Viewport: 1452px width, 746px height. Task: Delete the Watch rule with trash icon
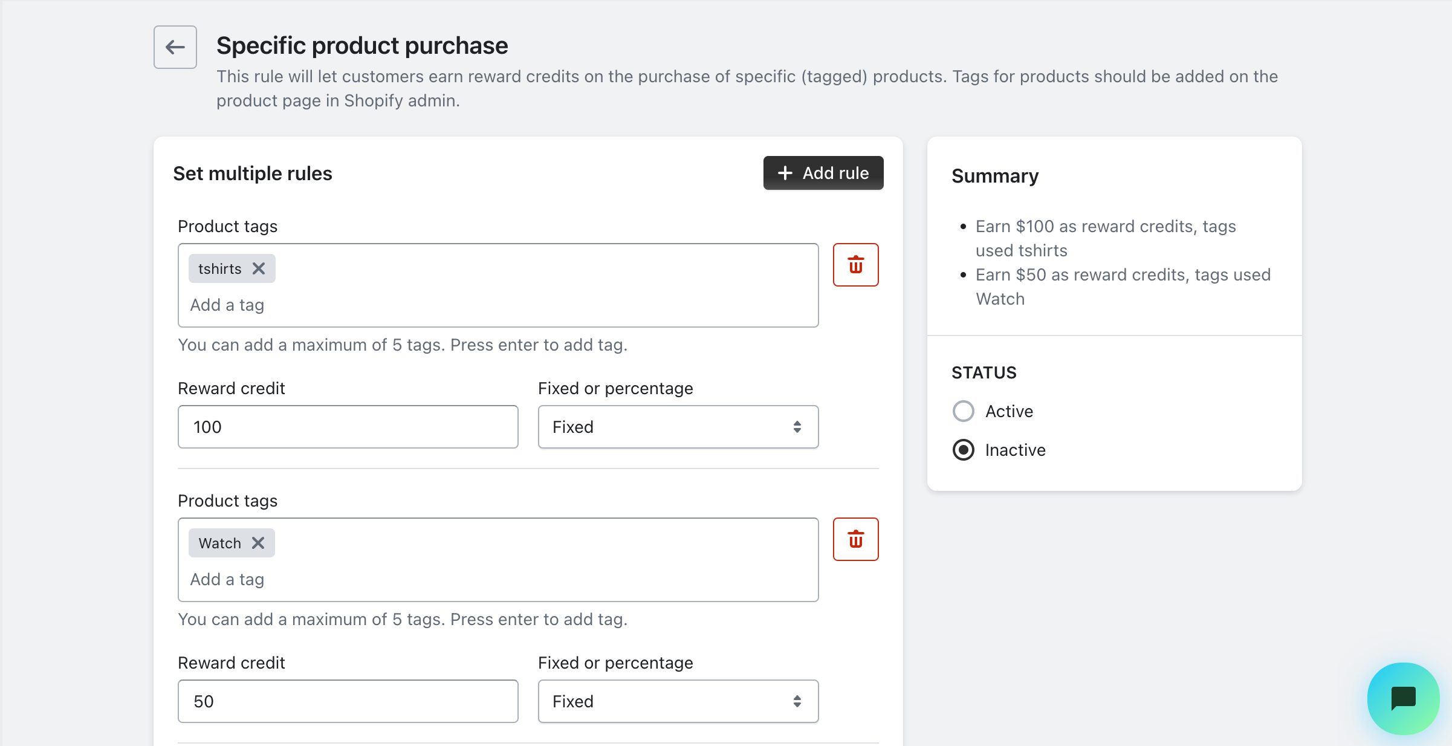(x=855, y=539)
